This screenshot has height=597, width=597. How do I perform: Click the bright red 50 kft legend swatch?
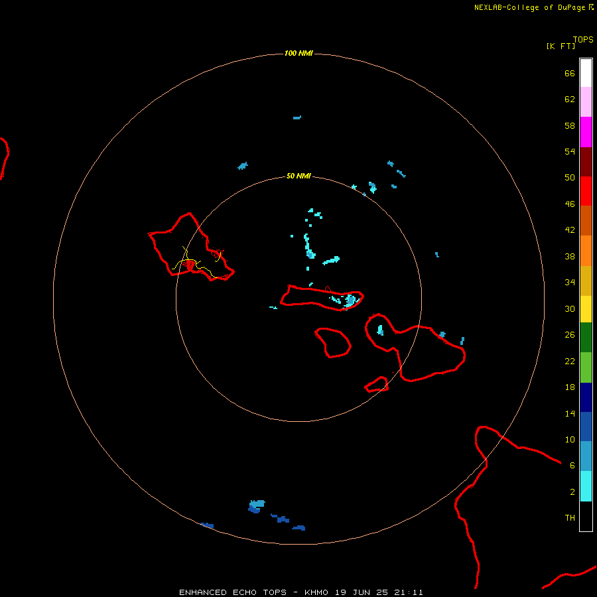point(586,191)
